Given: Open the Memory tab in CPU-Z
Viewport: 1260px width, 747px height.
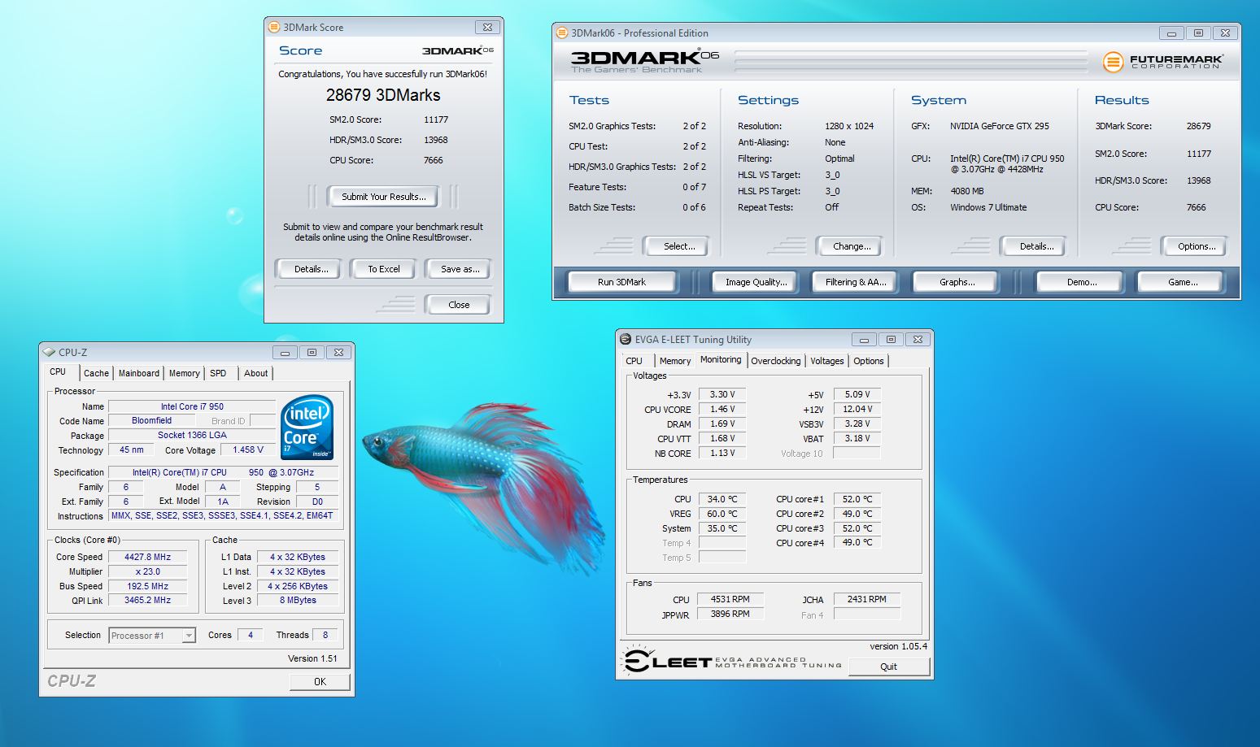Looking at the screenshot, I should (x=185, y=373).
